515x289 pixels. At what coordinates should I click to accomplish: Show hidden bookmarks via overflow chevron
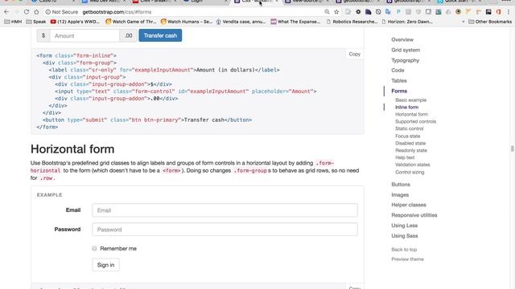[463, 22]
